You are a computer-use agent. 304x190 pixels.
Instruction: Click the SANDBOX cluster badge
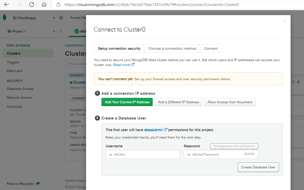[x=77, y=75]
